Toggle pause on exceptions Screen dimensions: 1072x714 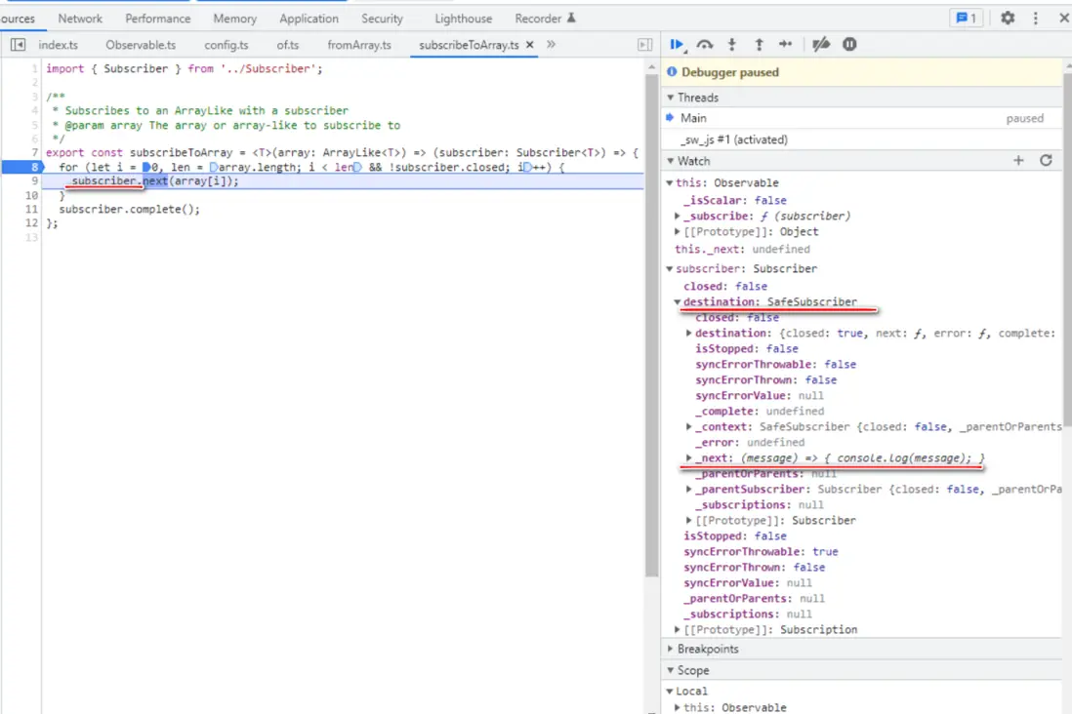pyautogui.click(x=849, y=45)
